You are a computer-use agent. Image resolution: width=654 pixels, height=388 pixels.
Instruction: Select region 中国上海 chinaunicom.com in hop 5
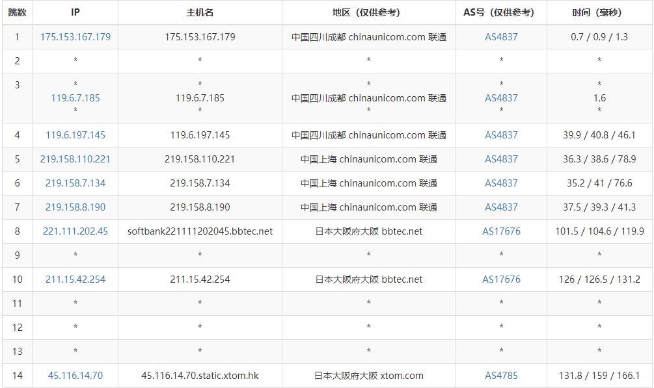[x=369, y=159]
